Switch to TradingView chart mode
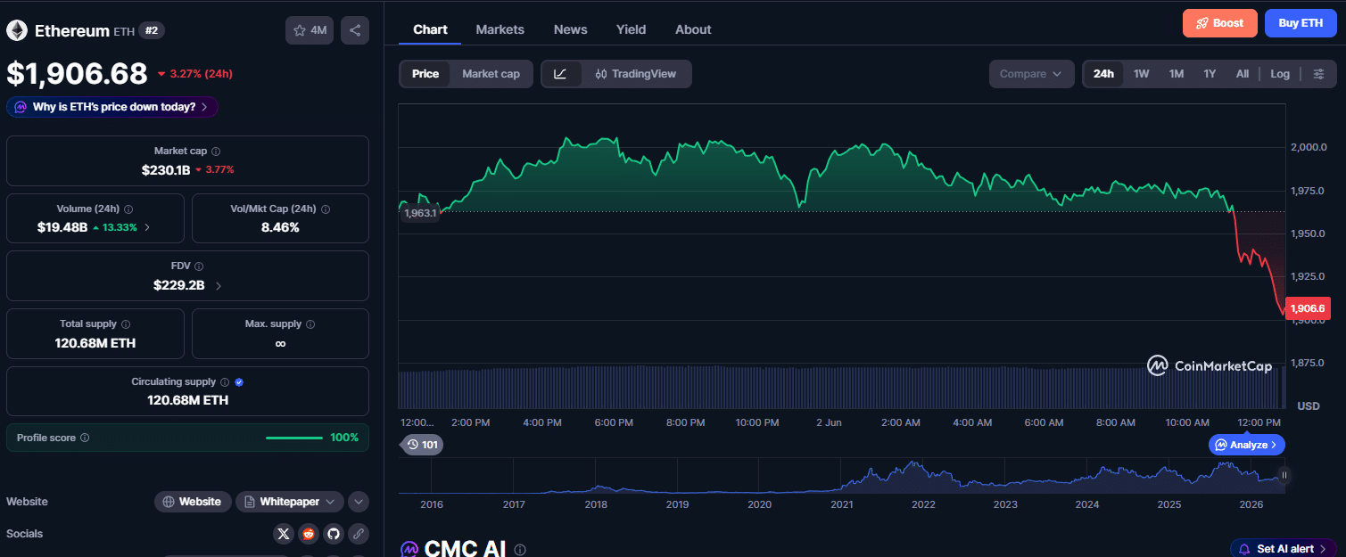The height and width of the screenshot is (557, 1346). [636, 74]
